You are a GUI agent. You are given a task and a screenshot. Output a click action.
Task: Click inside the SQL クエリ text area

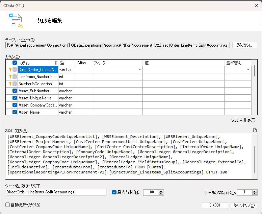click(129, 156)
